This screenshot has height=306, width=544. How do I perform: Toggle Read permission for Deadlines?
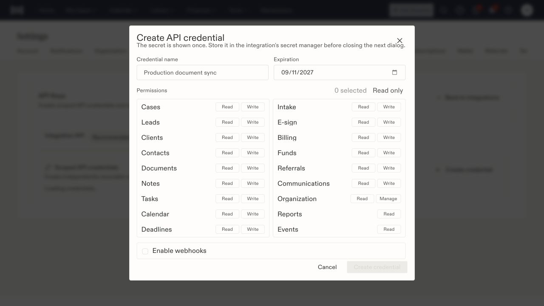[227, 229]
